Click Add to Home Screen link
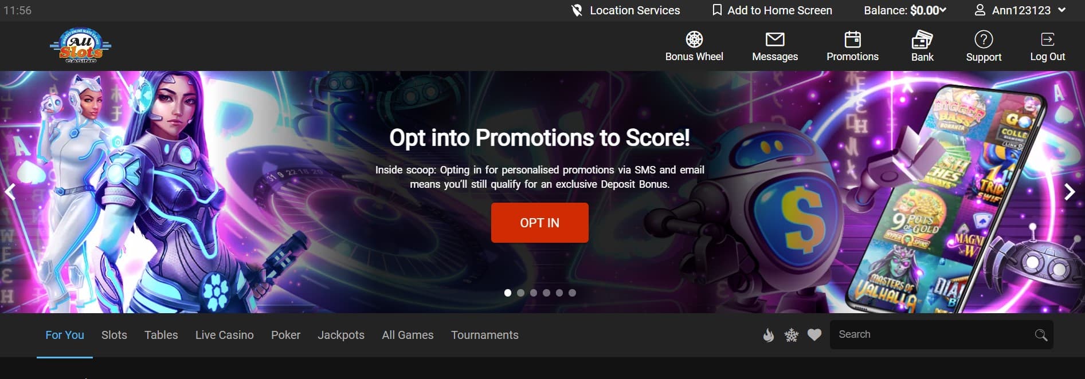This screenshot has height=379, width=1085. pyautogui.click(x=772, y=10)
